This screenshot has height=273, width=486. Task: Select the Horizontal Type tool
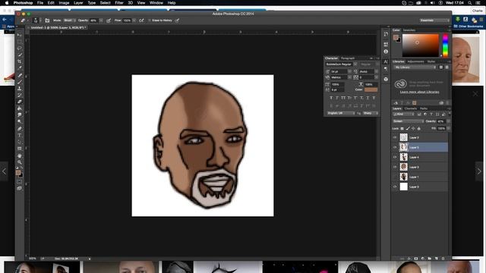[20, 135]
